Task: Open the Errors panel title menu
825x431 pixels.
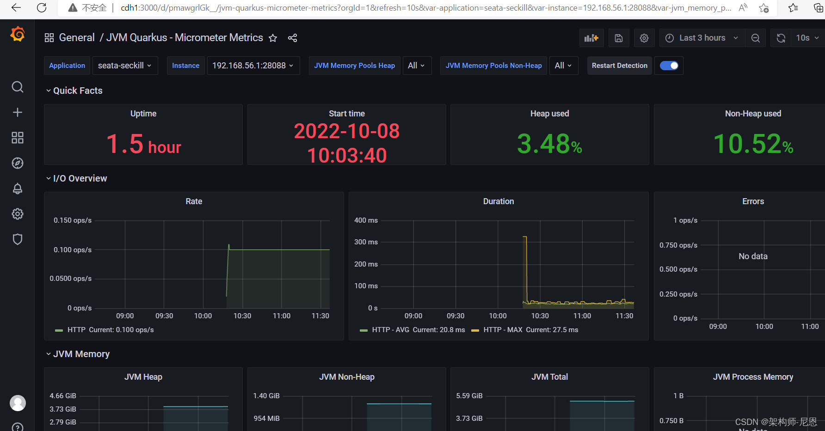Action: tap(753, 201)
